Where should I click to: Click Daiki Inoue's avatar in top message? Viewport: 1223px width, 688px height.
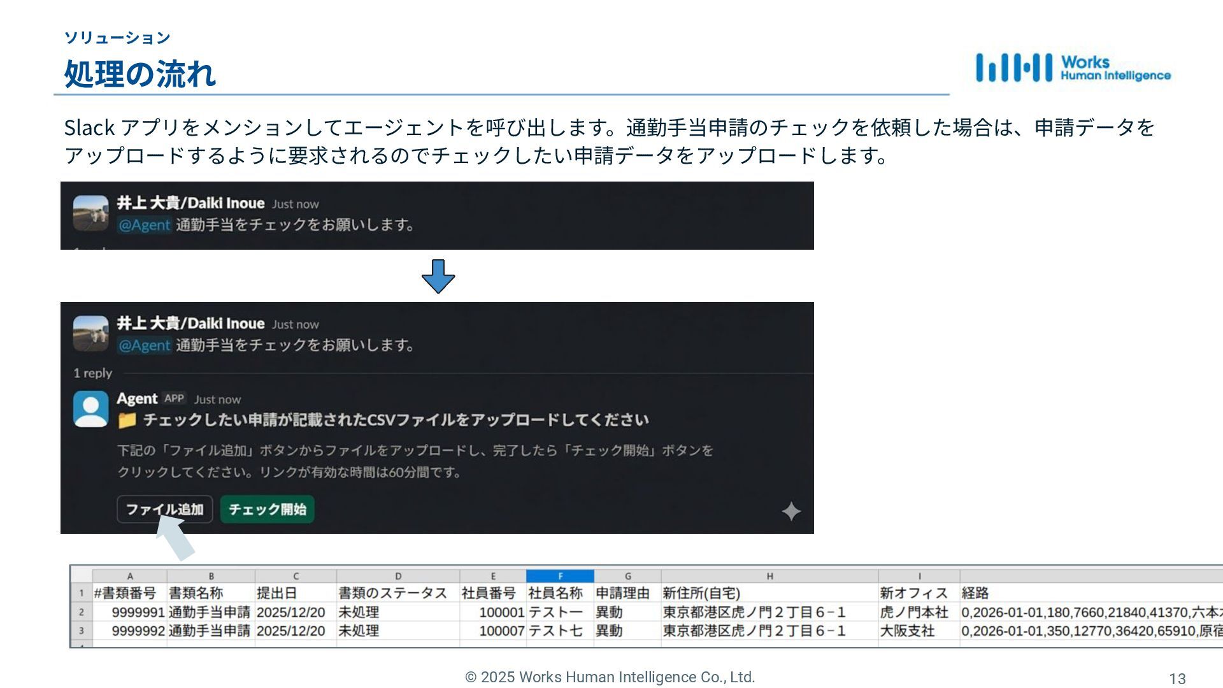point(91,213)
